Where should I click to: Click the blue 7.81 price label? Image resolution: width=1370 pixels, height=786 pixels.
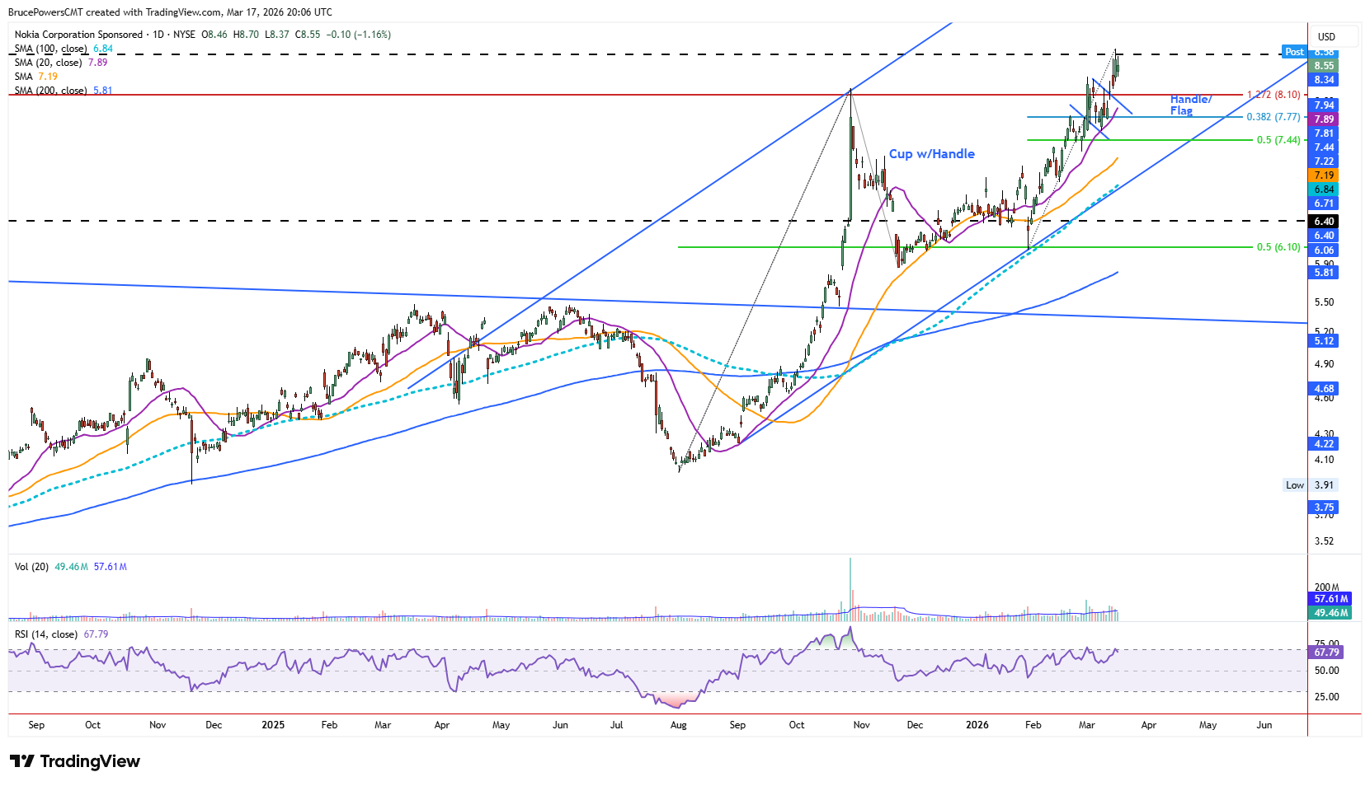click(1324, 133)
